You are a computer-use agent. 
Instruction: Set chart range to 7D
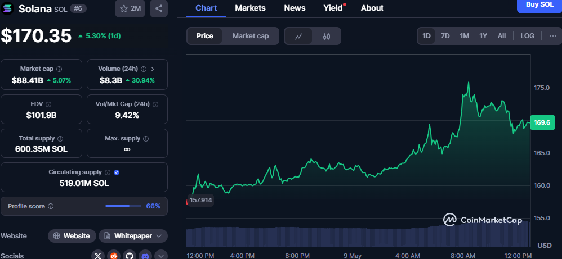pos(445,36)
